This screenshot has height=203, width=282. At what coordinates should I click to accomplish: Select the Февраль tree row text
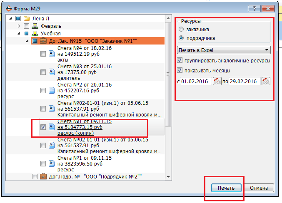coord(51,26)
